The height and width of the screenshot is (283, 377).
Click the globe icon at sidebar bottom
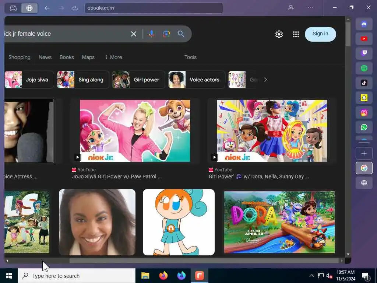click(x=364, y=183)
